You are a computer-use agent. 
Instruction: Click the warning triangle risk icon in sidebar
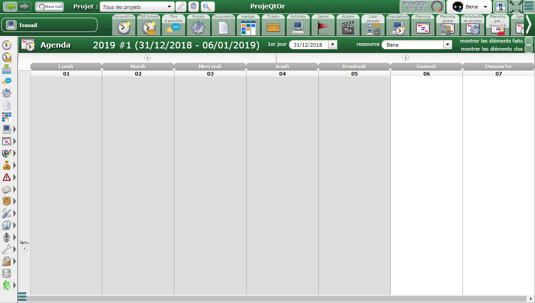click(x=7, y=177)
